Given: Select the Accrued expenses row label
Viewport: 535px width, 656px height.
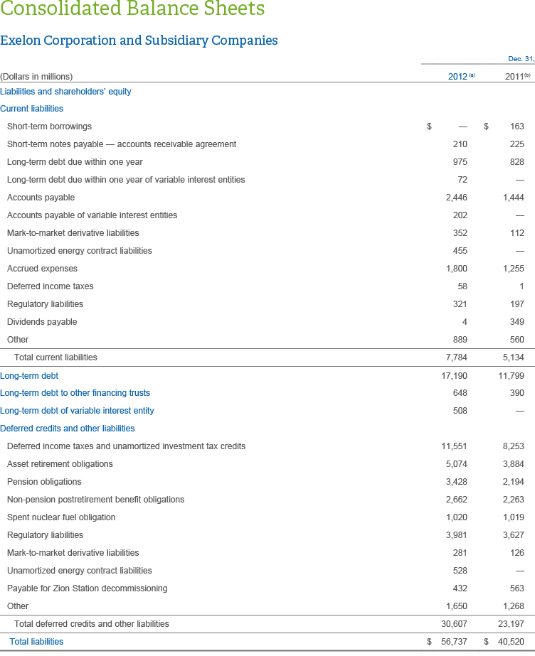Looking at the screenshot, I should pyautogui.click(x=42, y=269).
